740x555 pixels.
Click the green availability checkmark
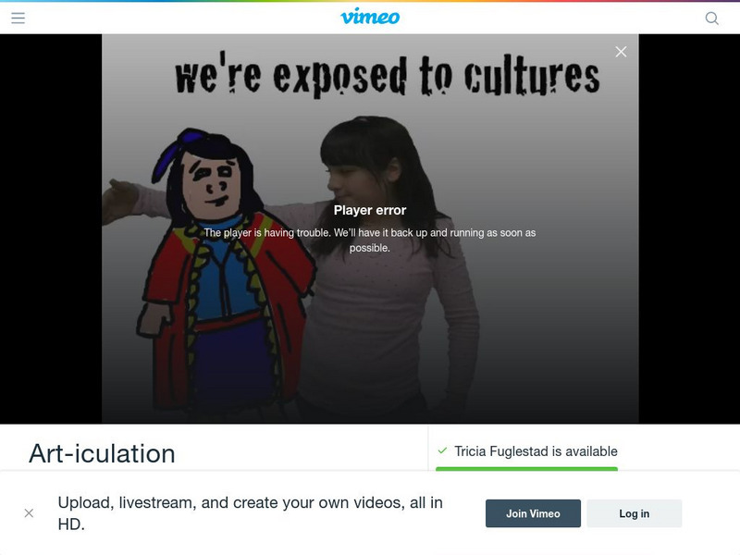pos(442,450)
